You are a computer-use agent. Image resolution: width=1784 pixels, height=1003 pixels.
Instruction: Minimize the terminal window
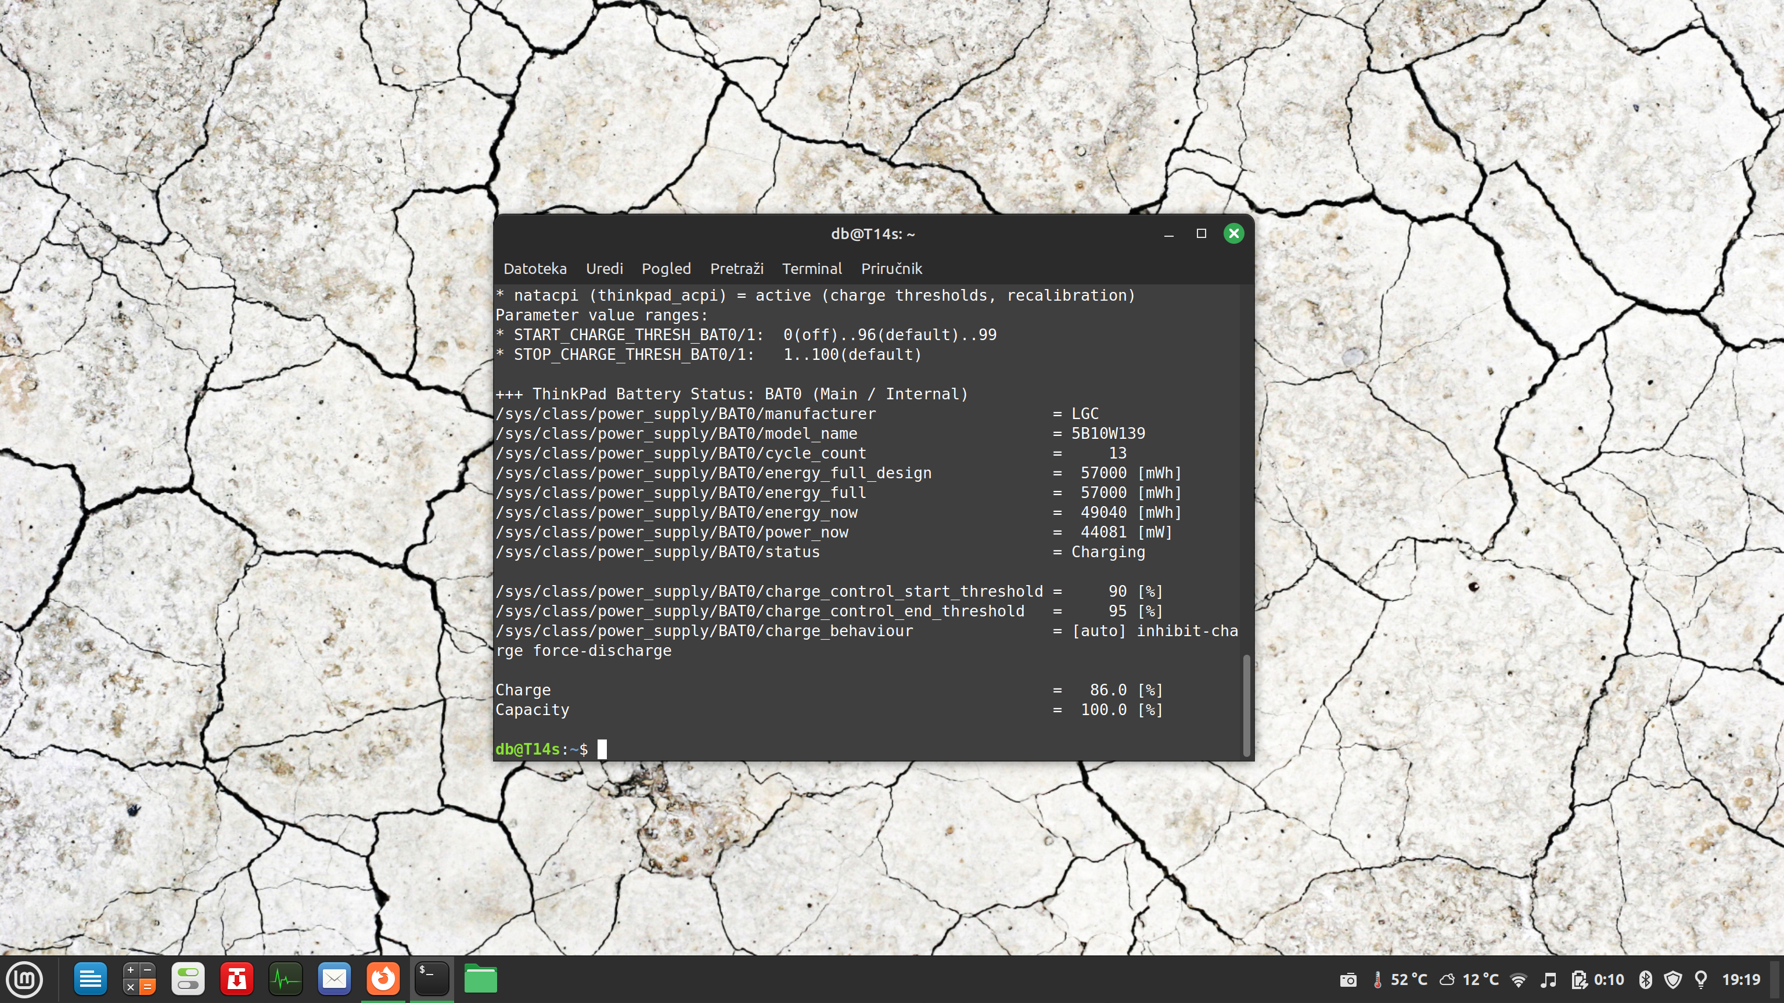coord(1169,234)
